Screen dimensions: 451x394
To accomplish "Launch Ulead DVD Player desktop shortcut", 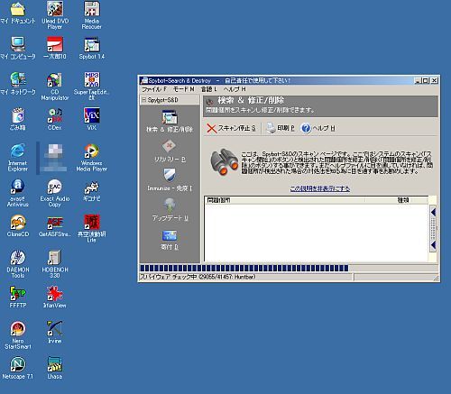I will tap(55, 14).
